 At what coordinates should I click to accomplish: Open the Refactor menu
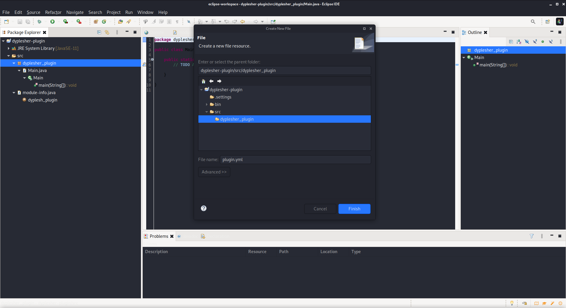click(x=53, y=12)
